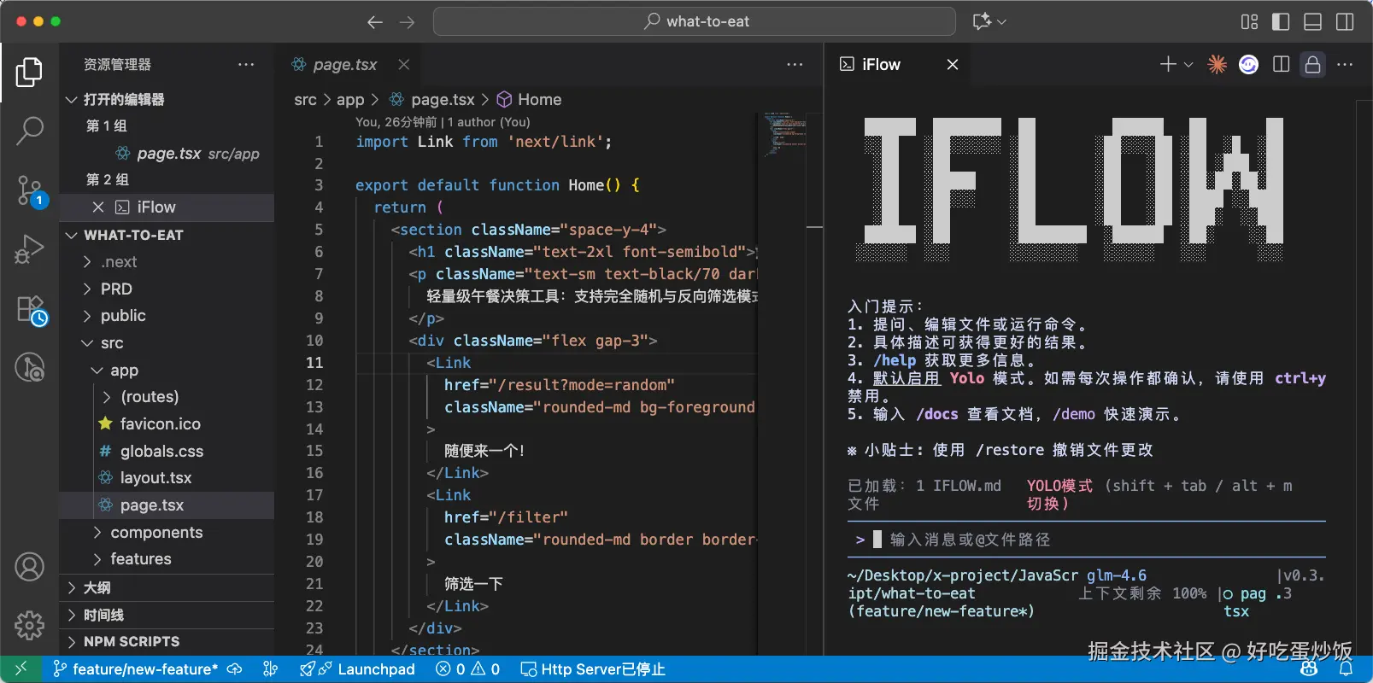Open Run and Debug view
The image size is (1373, 683).
[29, 249]
